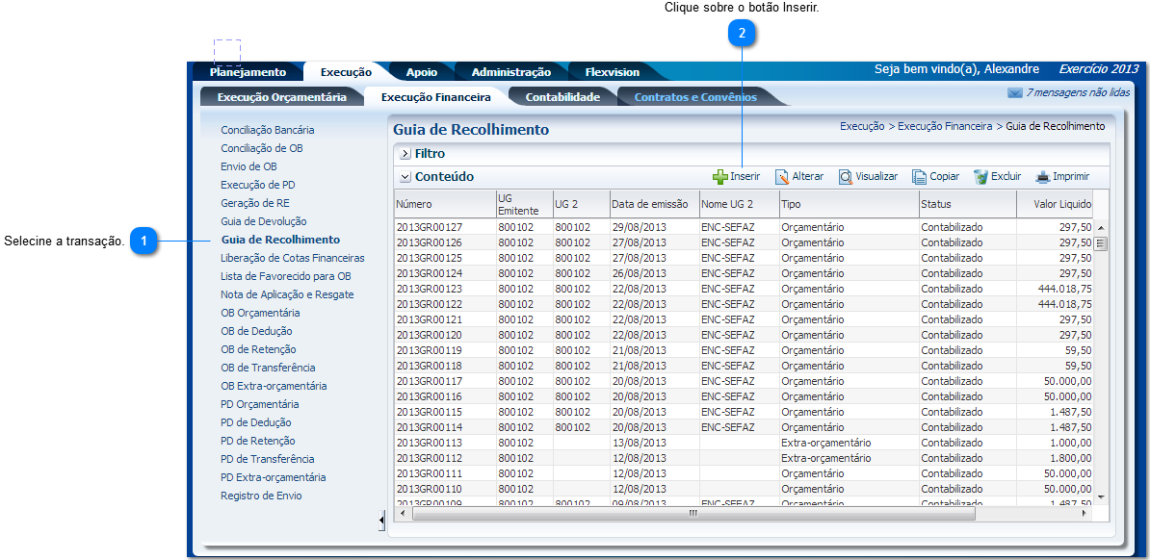Click the Visualizar magnifier icon
The width and height of the screenshot is (1150, 560).
845,177
